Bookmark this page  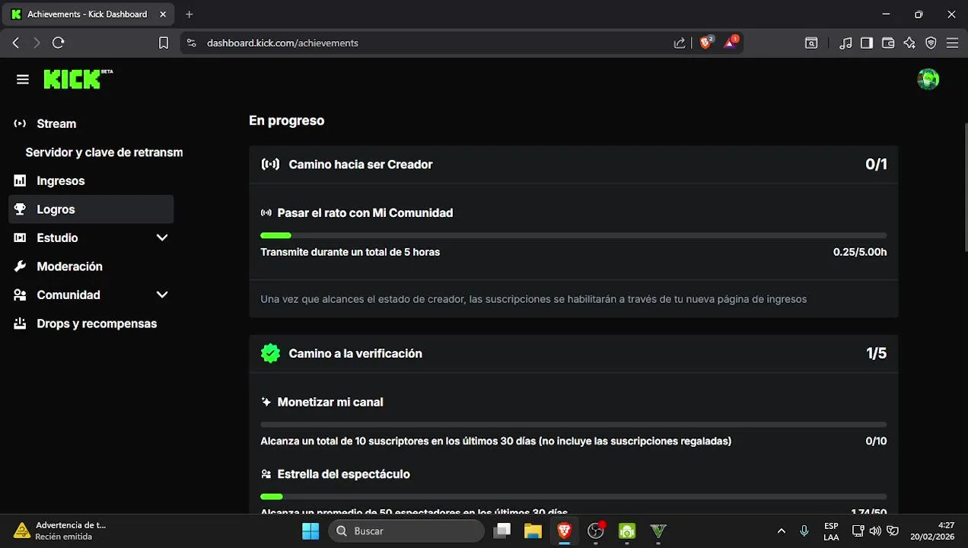point(164,43)
